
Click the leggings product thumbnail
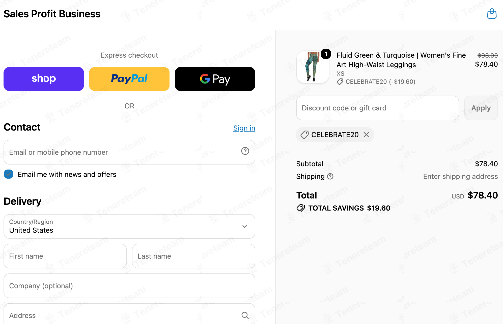click(x=313, y=67)
